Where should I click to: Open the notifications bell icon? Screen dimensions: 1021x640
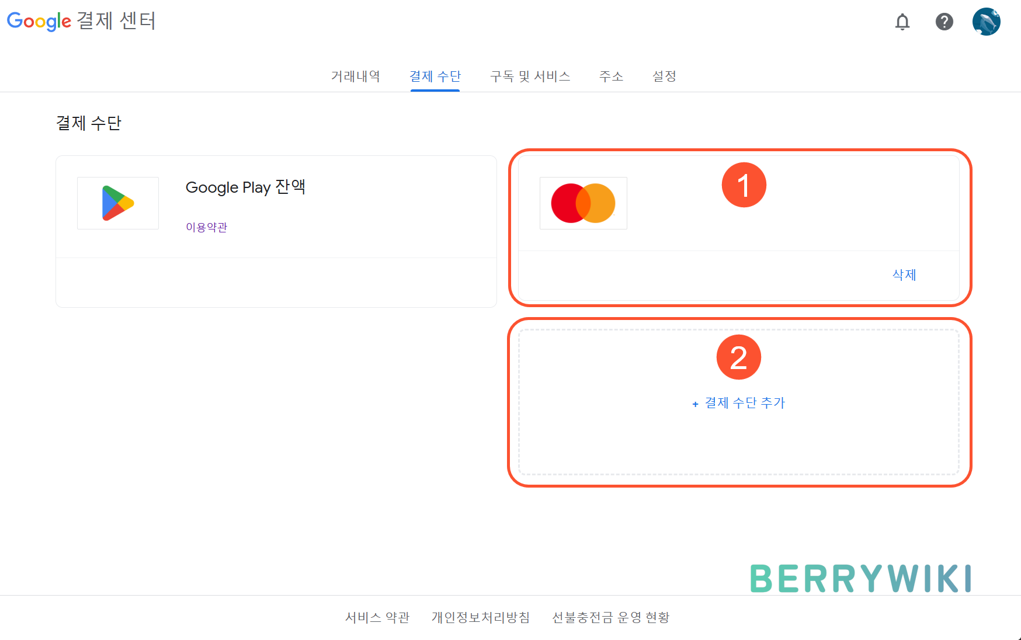tap(902, 22)
